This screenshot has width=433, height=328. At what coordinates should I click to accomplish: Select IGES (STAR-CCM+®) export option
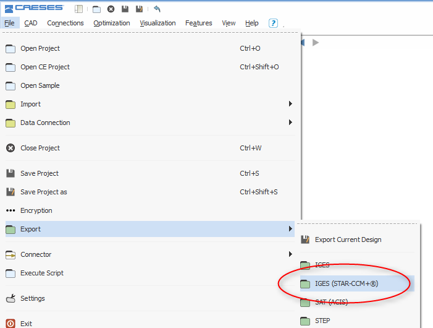[x=358, y=283]
